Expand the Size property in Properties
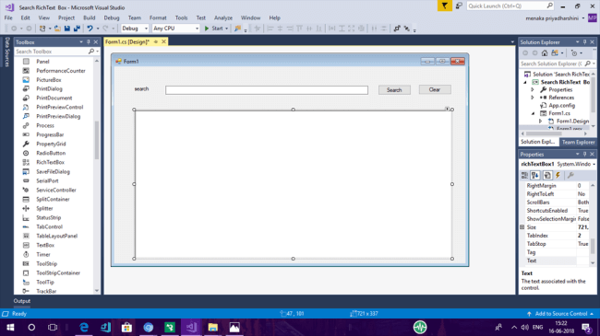 coord(522,227)
